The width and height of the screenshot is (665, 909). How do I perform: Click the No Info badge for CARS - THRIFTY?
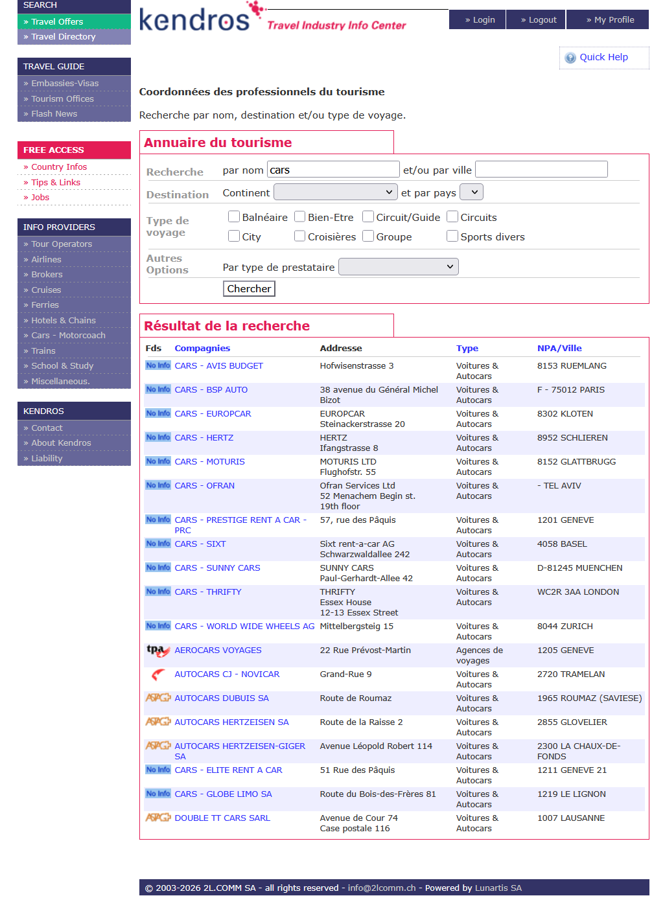[158, 592]
